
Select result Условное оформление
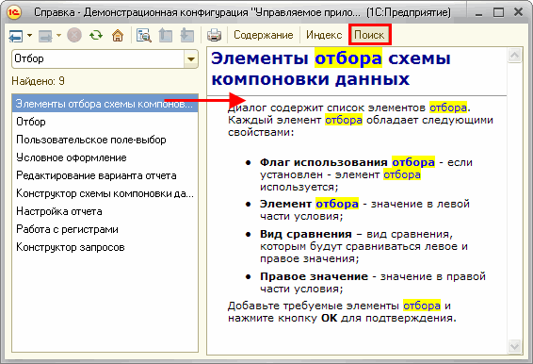(x=105, y=157)
